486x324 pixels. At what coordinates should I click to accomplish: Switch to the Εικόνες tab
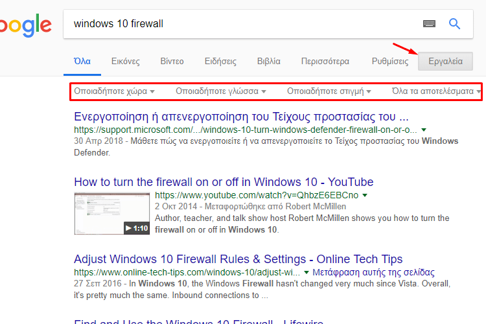[x=126, y=61]
